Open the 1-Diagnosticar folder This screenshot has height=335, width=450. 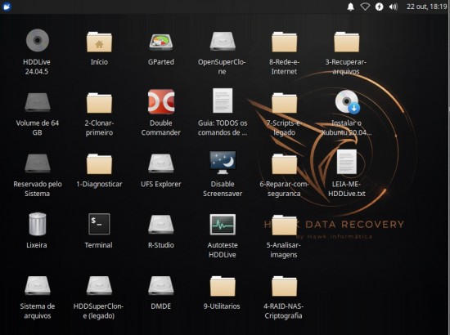(99, 164)
